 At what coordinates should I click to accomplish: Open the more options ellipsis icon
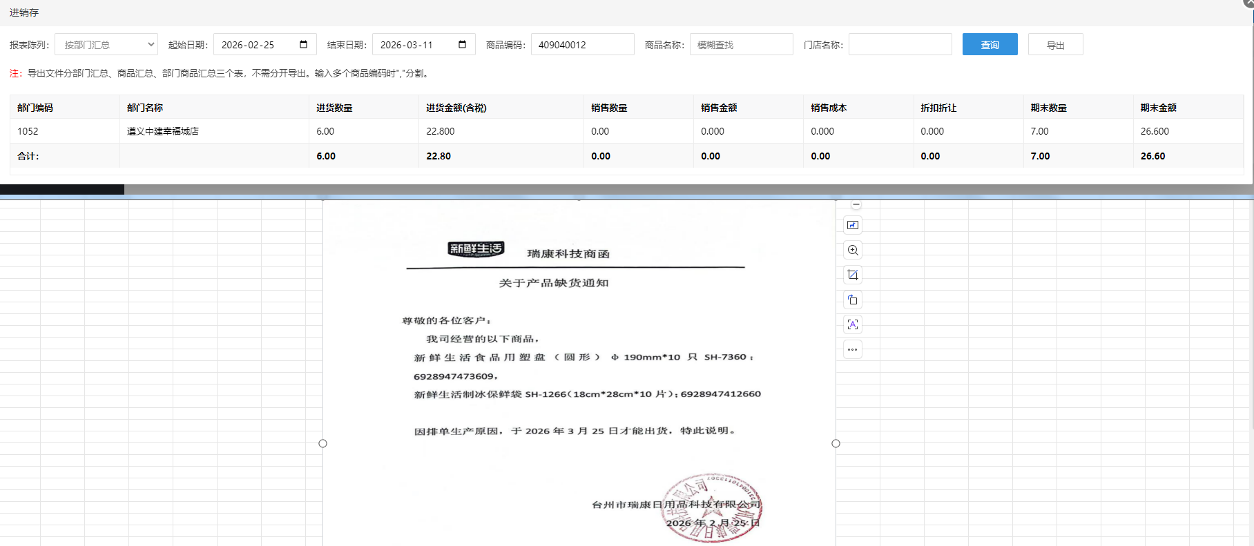(853, 349)
